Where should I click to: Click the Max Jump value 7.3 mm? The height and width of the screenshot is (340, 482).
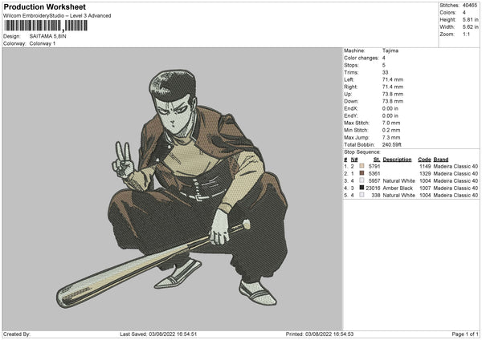[391, 137]
